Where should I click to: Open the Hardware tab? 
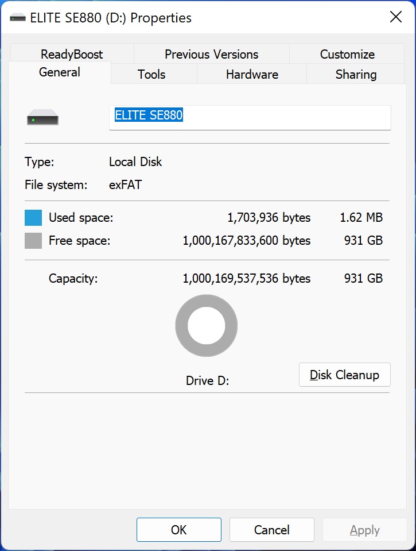(252, 74)
